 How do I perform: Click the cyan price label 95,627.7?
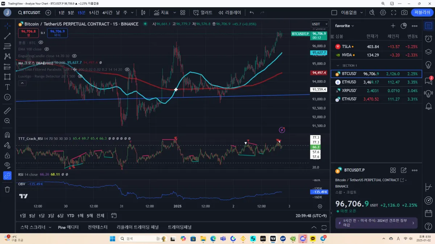(x=319, y=53)
